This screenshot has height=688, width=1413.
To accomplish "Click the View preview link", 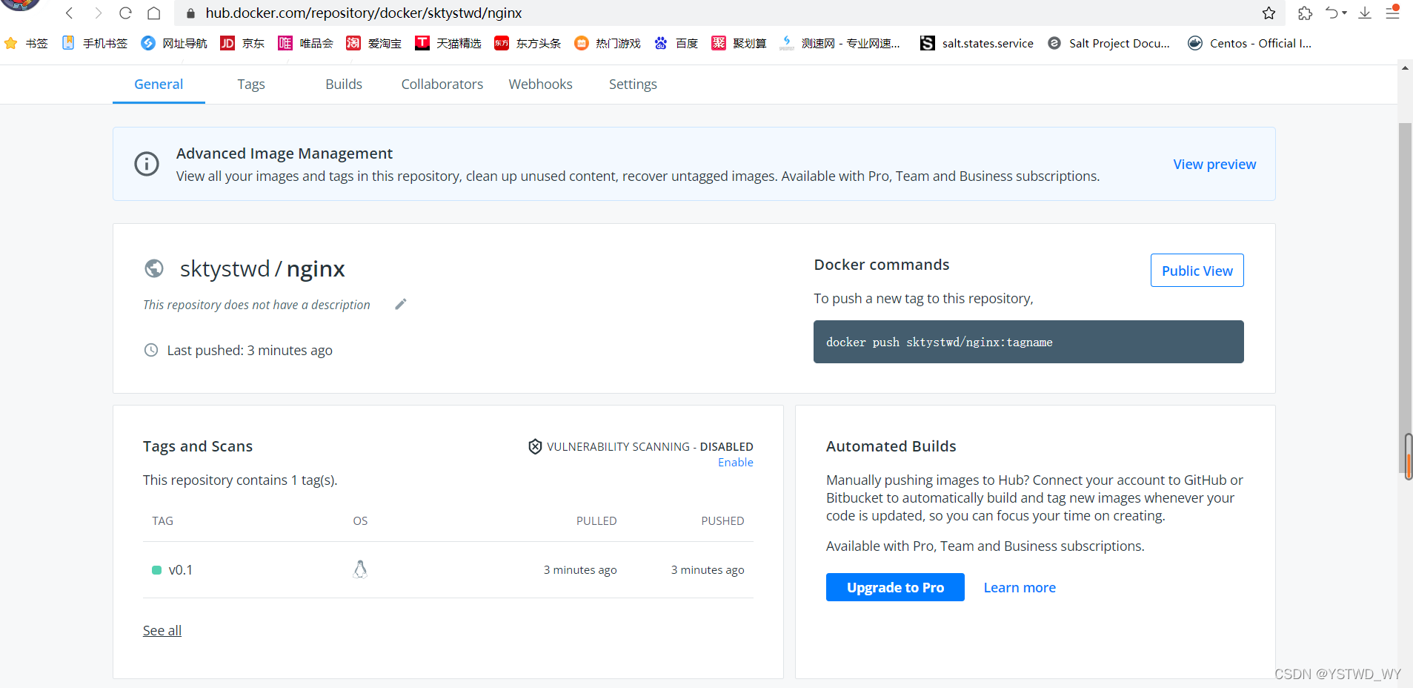I will coord(1214,165).
